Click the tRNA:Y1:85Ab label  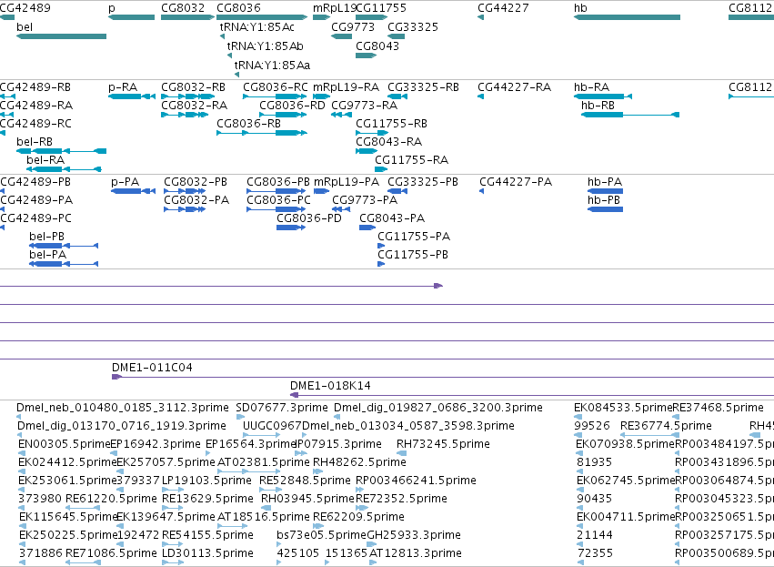pos(265,46)
